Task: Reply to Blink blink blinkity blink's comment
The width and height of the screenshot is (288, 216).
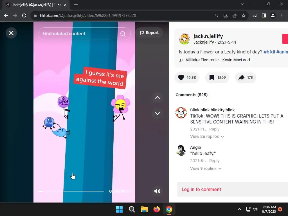Action: coord(214,129)
